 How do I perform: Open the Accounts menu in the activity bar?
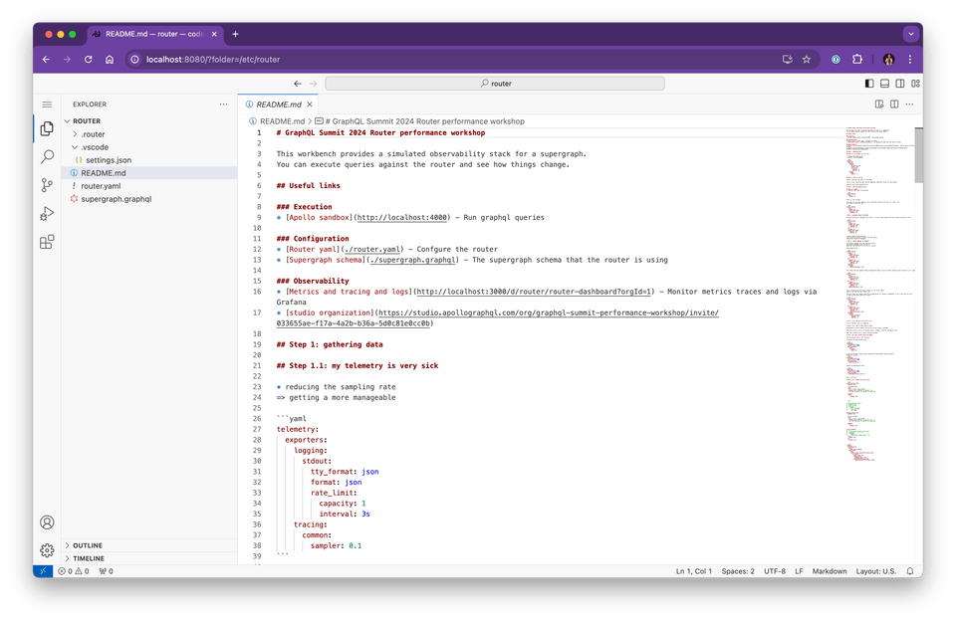(x=47, y=522)
